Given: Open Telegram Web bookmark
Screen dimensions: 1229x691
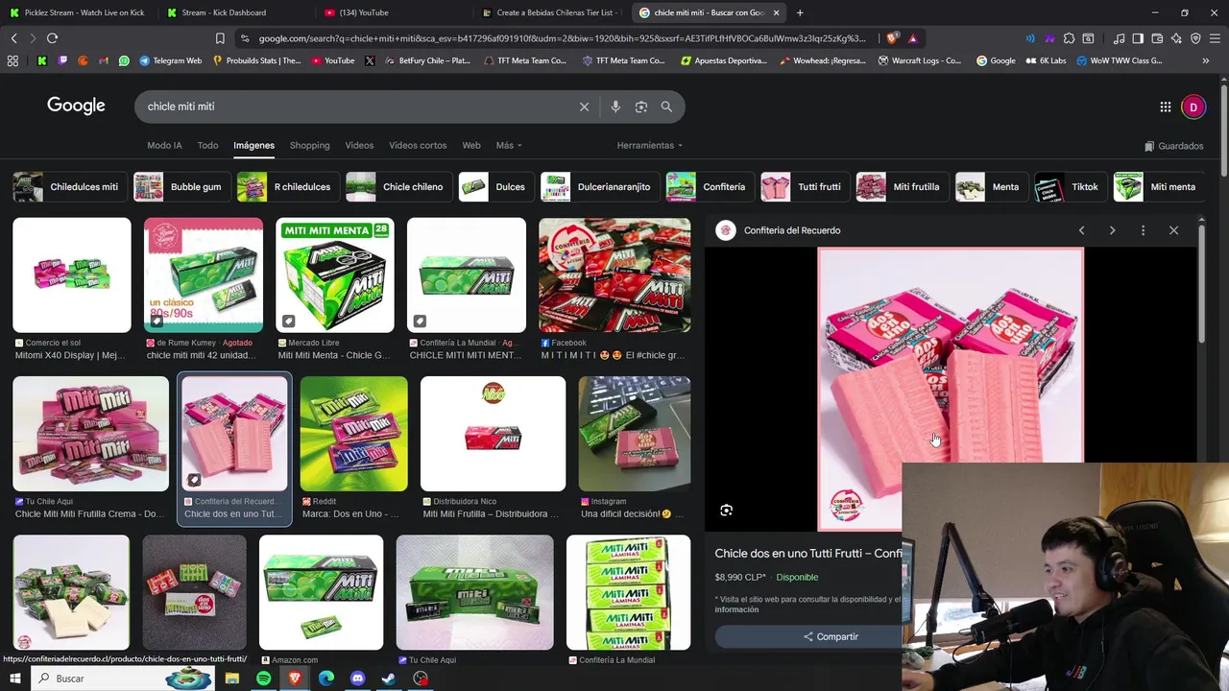Looking at the screenshot, I should (x=171, y=60).
